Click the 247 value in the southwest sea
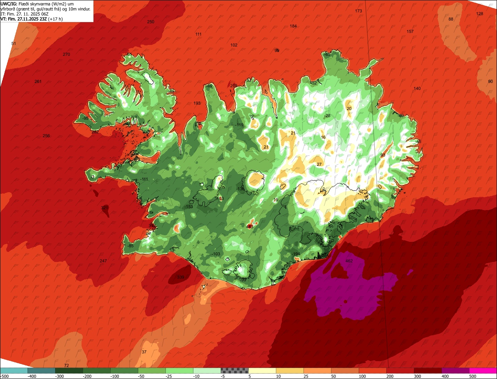497x379 pixels. [x=103, y=261]
